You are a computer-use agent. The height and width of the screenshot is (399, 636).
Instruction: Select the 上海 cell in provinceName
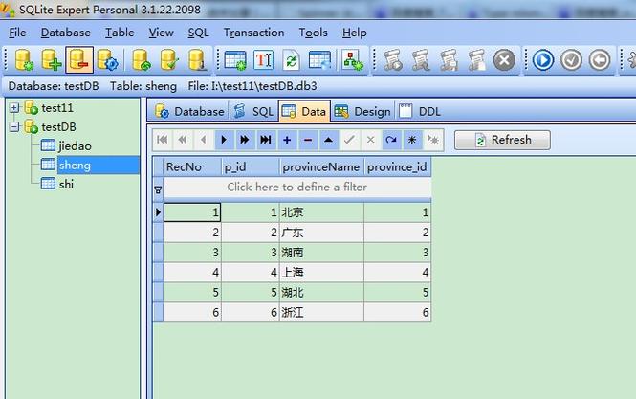[321, 273]
